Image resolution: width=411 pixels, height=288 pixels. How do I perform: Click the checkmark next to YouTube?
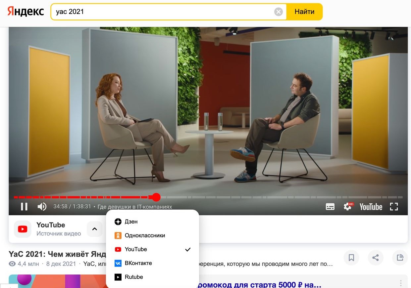coord(188,249)
